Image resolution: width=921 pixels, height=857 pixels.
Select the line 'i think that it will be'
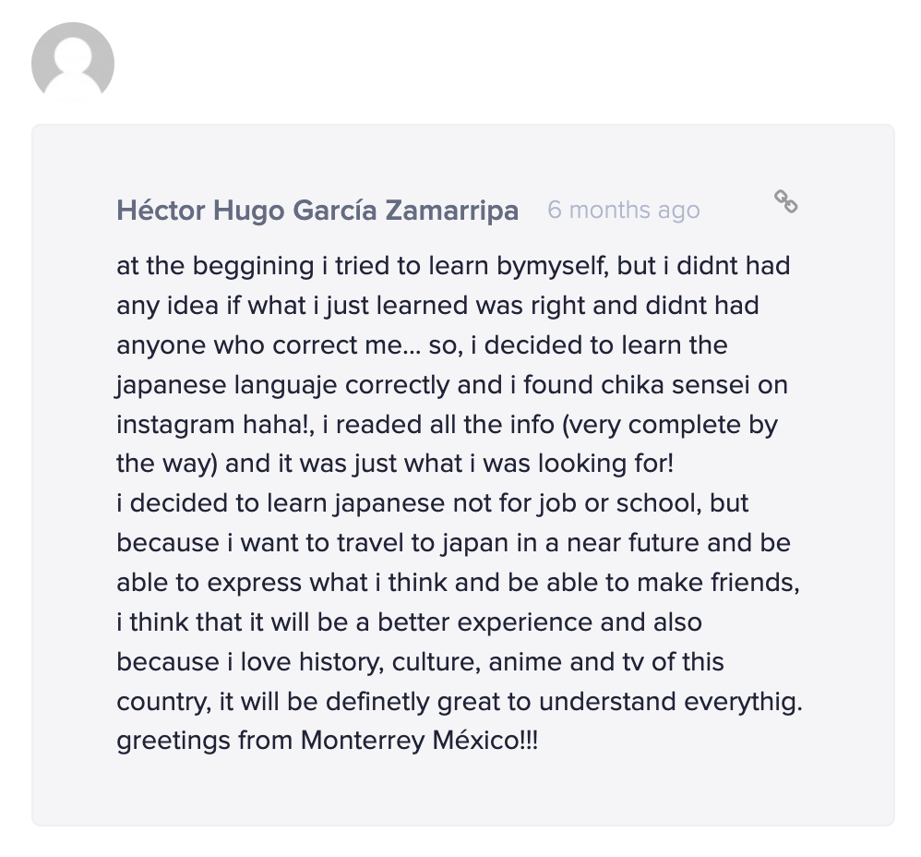[x=409, y=622]
